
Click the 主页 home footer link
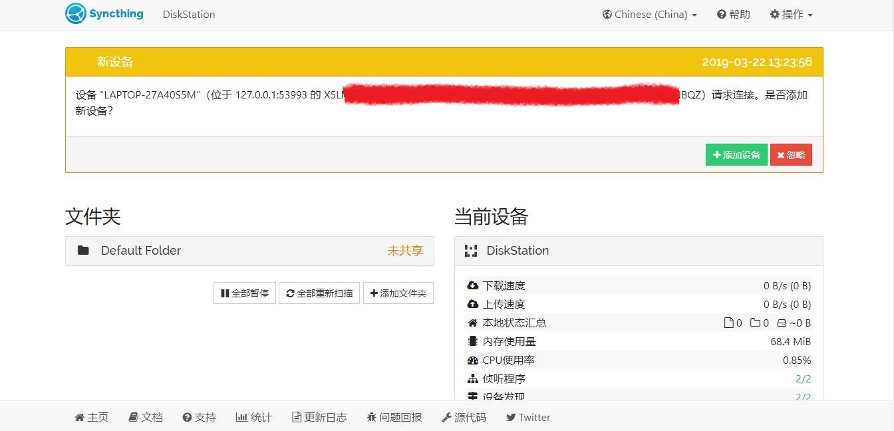tap(92, 417)
